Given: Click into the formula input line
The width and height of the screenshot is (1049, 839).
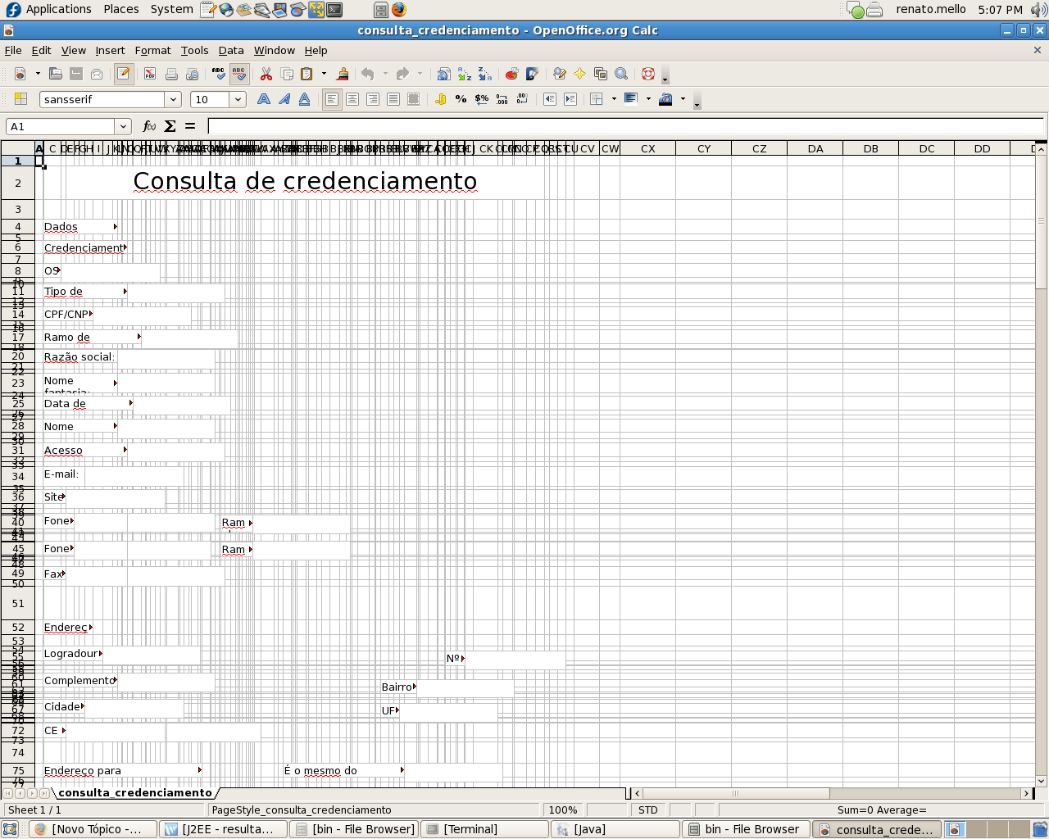Looking at the screenshot, I should tap(626, 126).
